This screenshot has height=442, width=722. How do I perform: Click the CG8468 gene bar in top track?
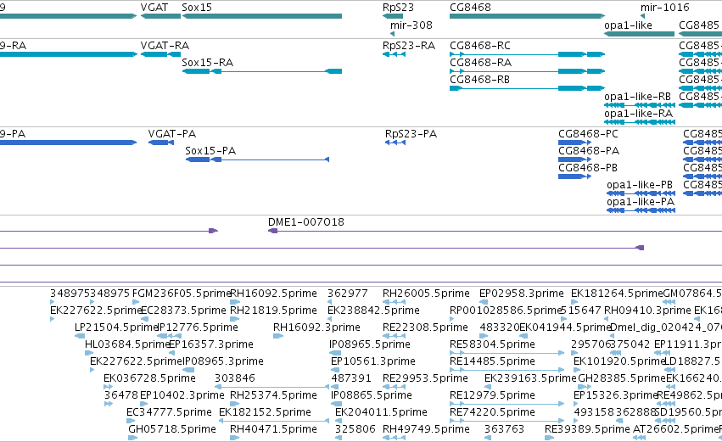[527, 16]
